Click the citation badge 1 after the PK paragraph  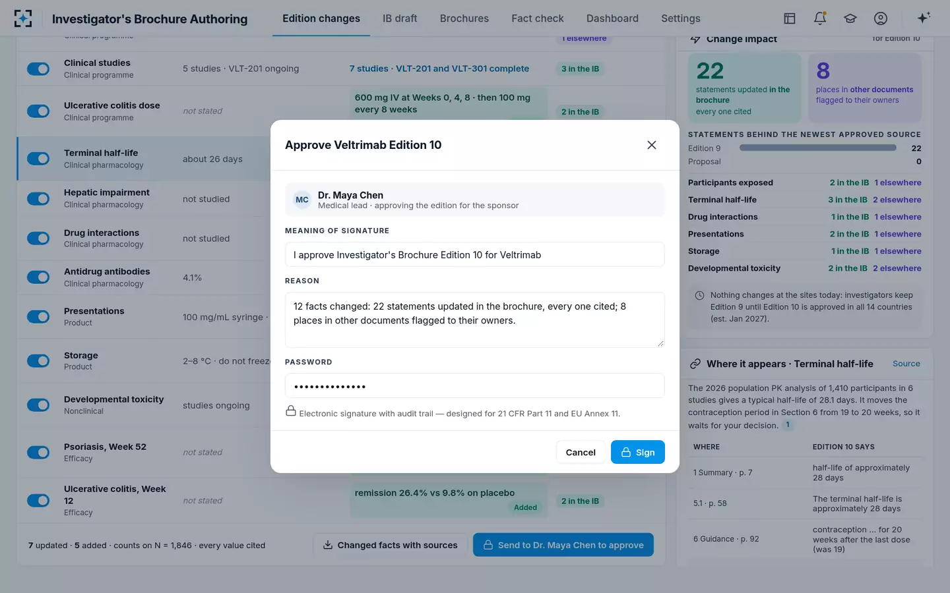tap(788, 425)
